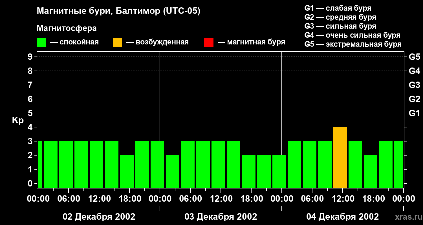Select the '9' value on the Kp axis
423x225 pixels.
click(x=31, y=57)
